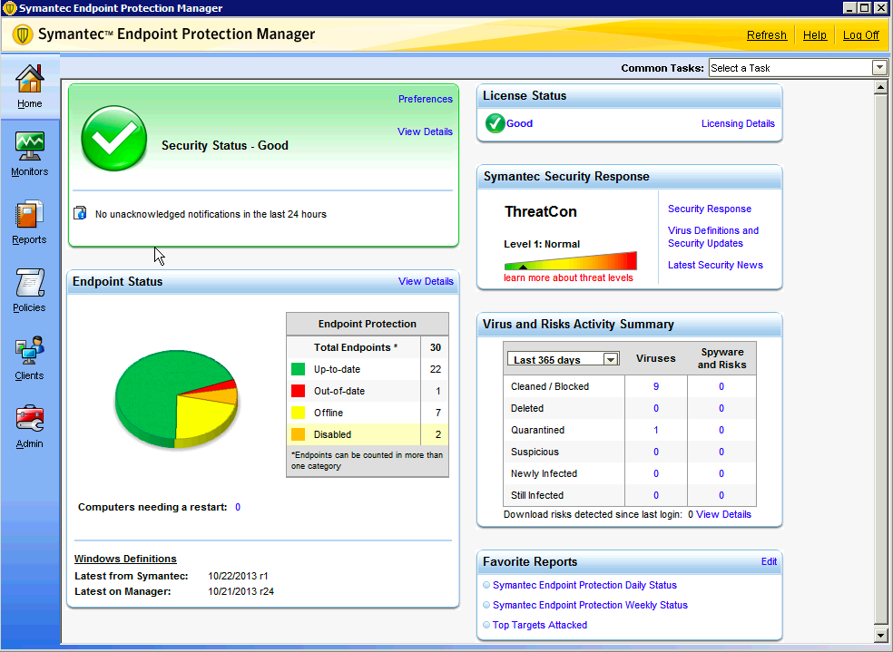This screenshot has width=893, height=652.
Task: Expand the Last 365 days dropdown
Action: click(x=611, y=360)
